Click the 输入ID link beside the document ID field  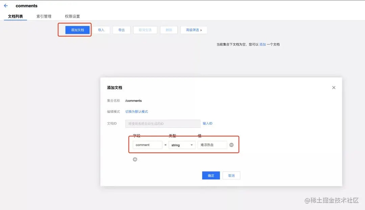tap(207, 123)
